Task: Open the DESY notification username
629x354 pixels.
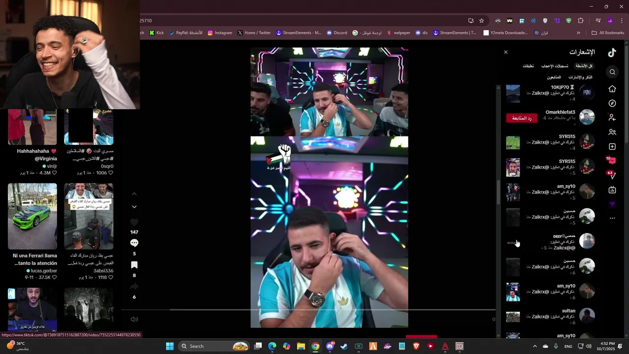Action: (564, 236)
